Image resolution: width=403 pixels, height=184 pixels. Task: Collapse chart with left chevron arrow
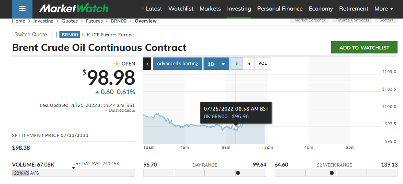coord(147,64)
